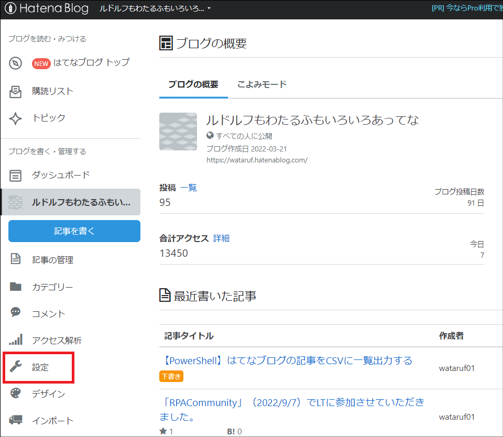
Task: Open インポート in the sidebar
Action: tap(52, 421)
